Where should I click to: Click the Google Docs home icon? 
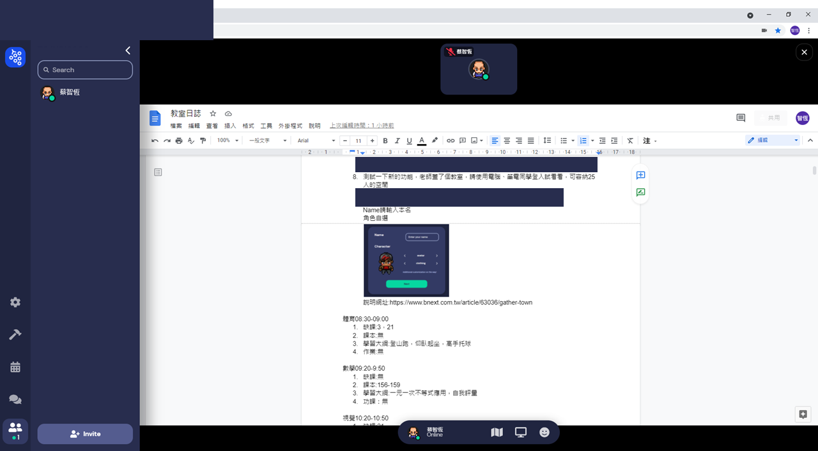[x=155, y=118]
